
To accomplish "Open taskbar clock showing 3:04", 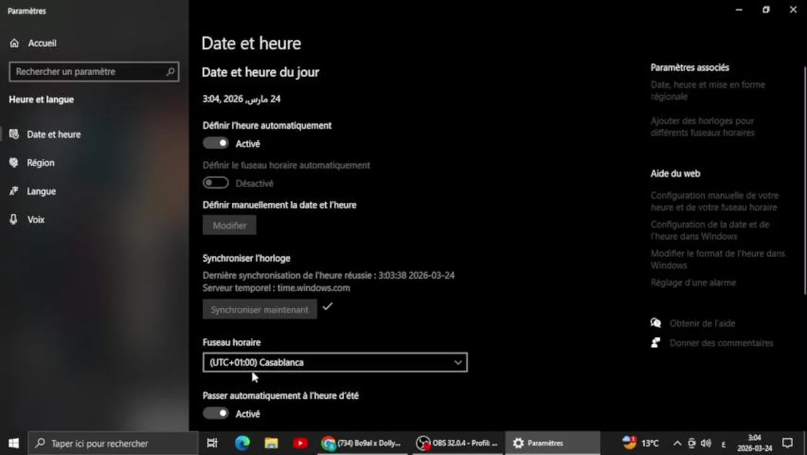I will point(755,443).
